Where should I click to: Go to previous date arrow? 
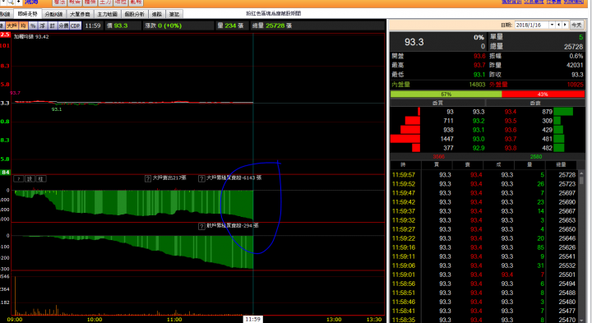pyautogui.click(x=559, y=25)
